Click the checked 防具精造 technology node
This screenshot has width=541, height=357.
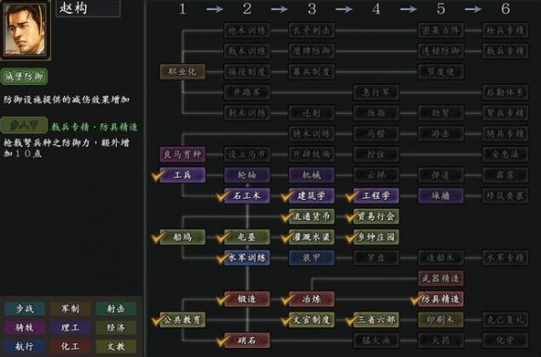tap(441, 299)
